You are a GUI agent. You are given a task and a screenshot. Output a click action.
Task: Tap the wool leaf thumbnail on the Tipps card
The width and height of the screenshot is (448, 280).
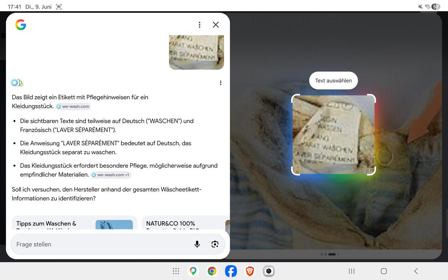coord(114,224)
